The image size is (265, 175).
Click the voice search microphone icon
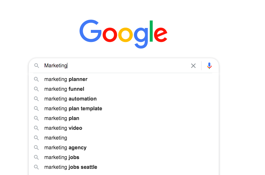(x=209, y=66)
